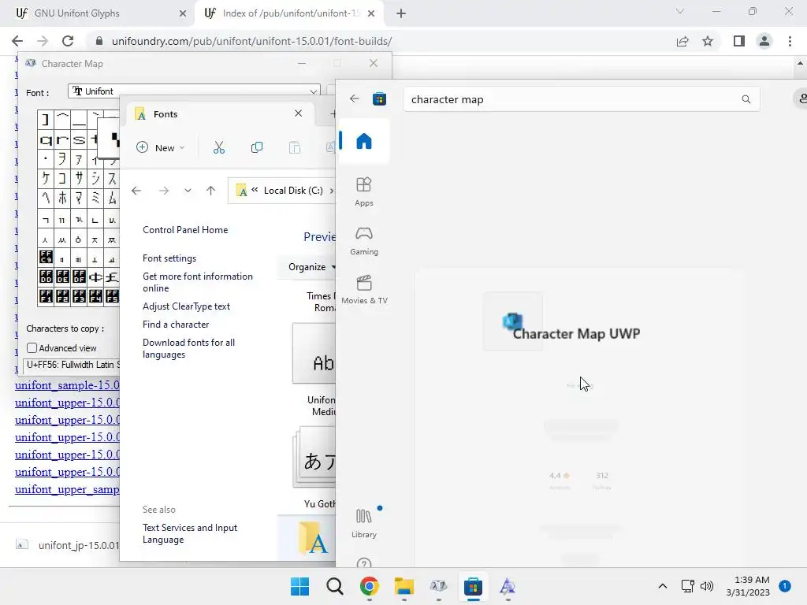This screenshot has height=605, width=807.
Task: Open unifont_upper_samp link on webpage
Action: (67, 489)
